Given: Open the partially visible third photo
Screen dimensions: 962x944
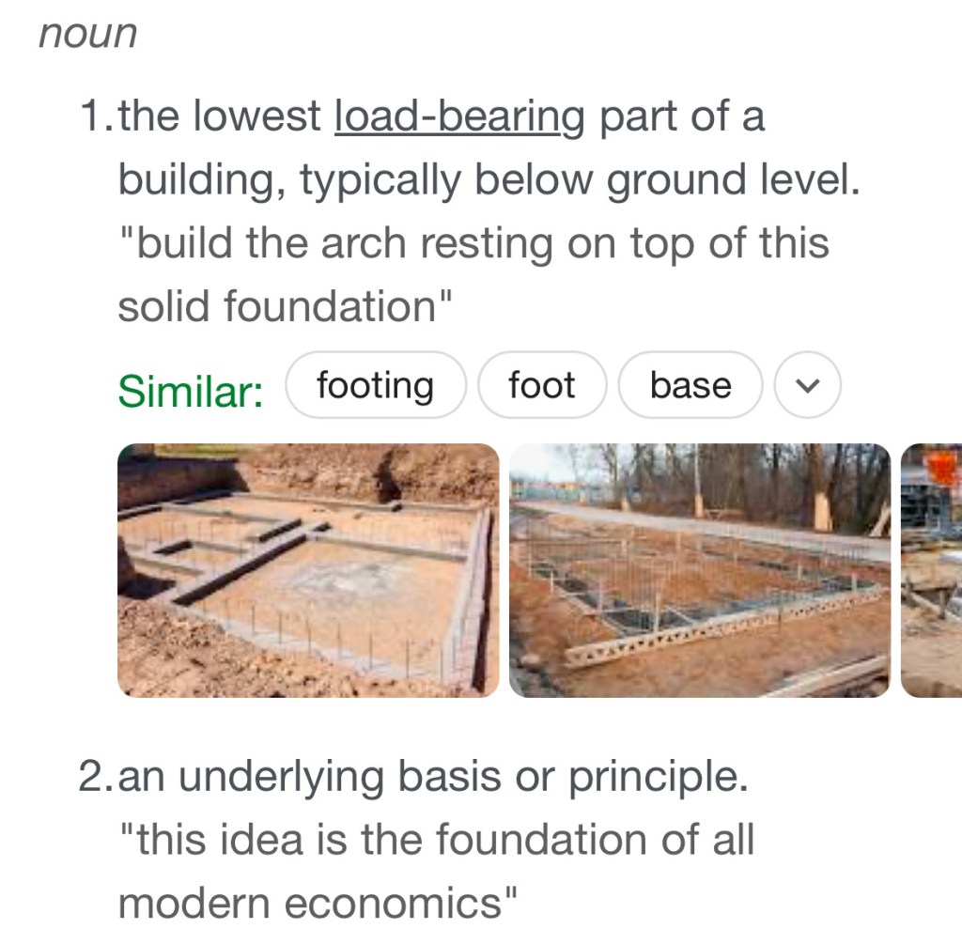Looking at the screenshot, I should click(x=931, y=570).
